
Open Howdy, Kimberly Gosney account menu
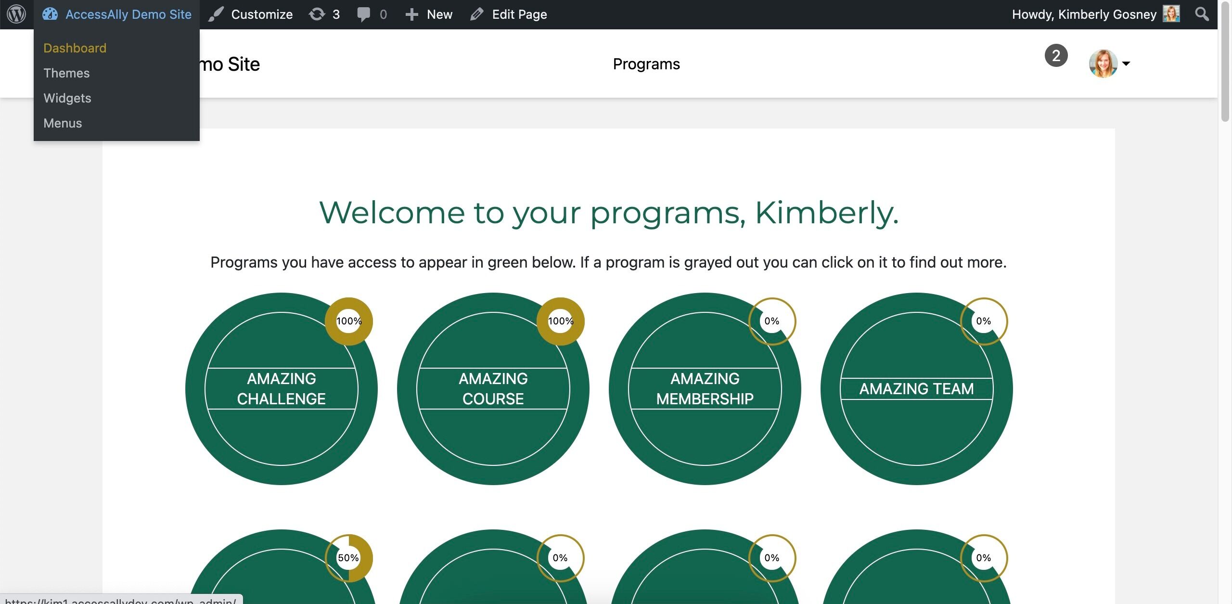pos(1084,14)
